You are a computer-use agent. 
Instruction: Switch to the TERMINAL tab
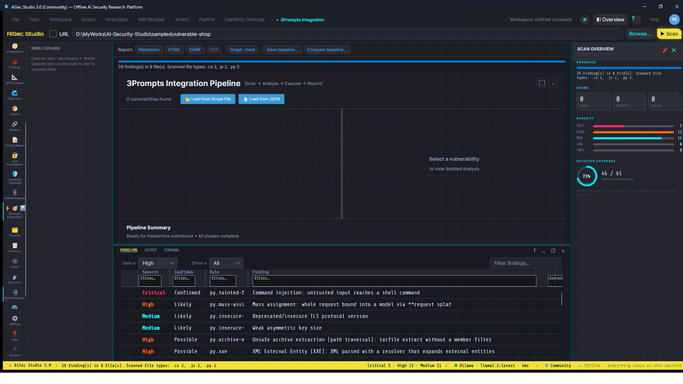(172, 250)
